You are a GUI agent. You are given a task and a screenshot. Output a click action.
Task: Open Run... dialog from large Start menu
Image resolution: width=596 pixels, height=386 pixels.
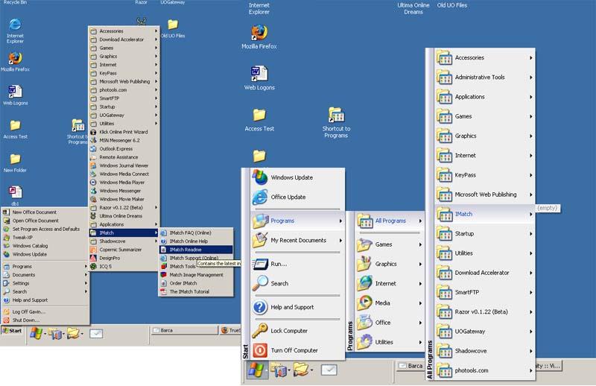tap(297, 264)
